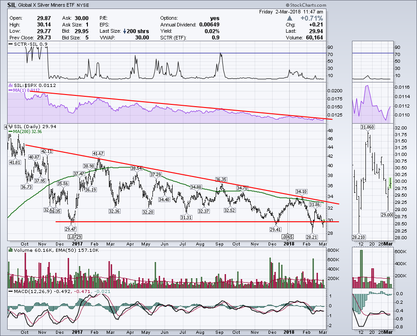Screen dimensions: 417x336
Task: Click the 41.67 peak price label
Action: point(98,154)
